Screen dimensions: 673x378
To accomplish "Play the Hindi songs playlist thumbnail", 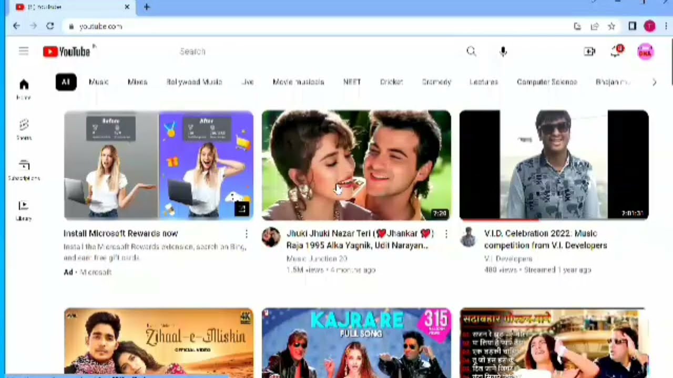I will tap(554, 343).
